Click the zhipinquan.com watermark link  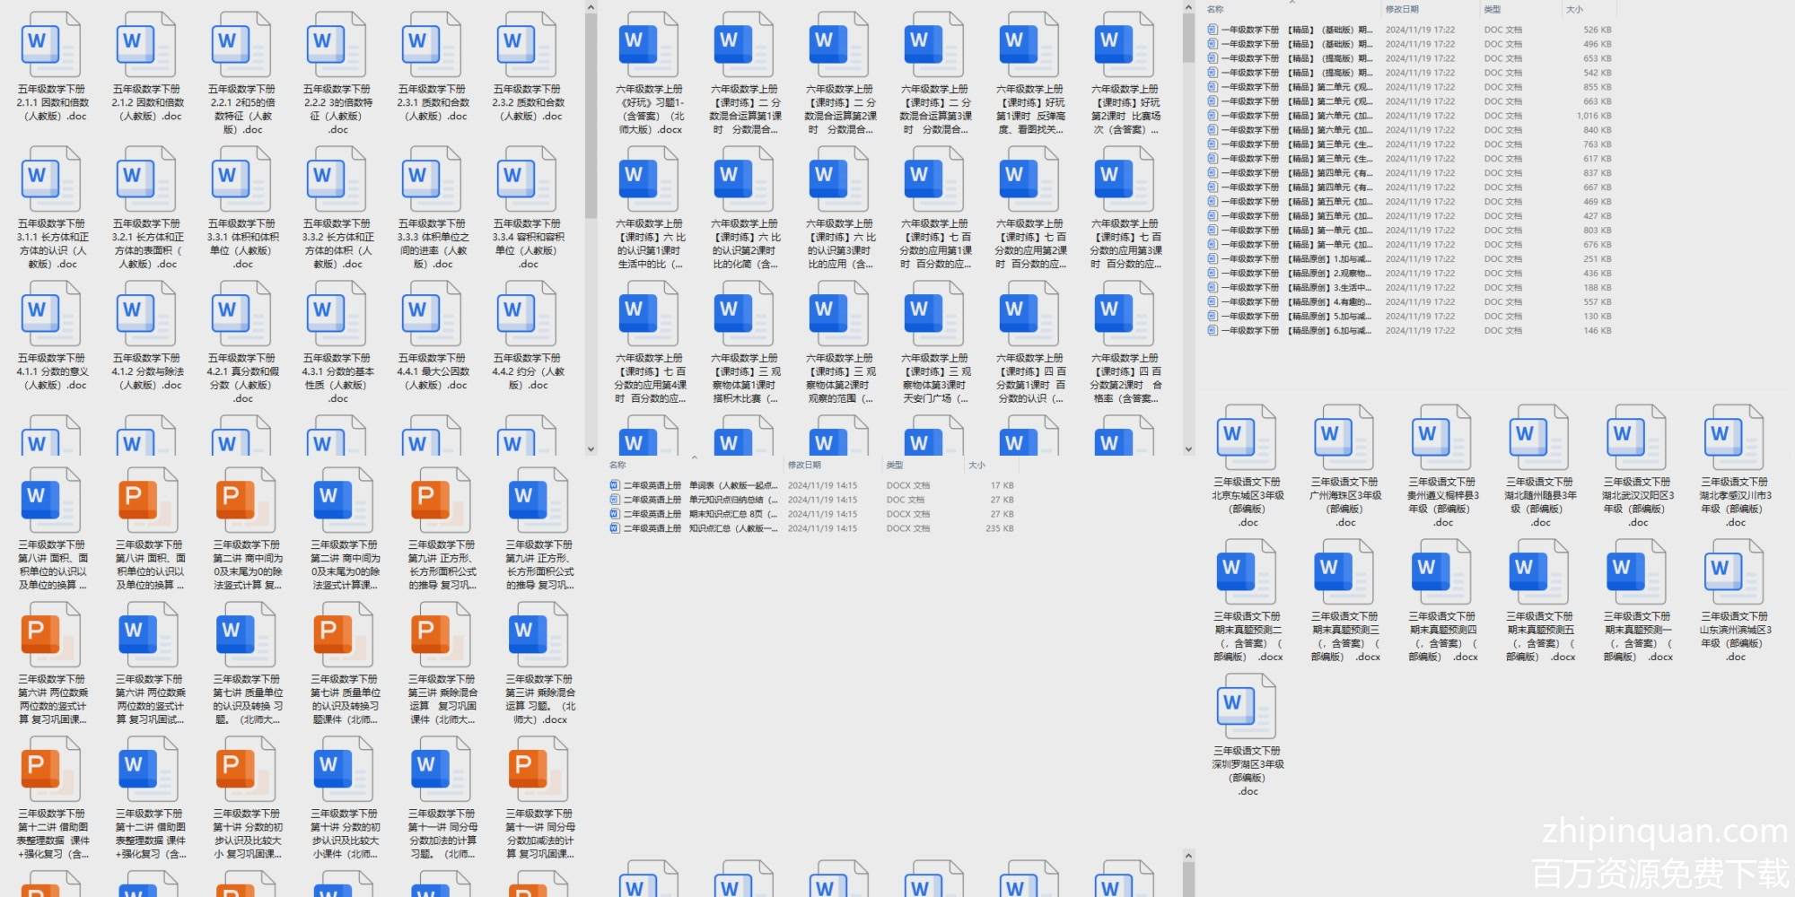click(x=1665, y=832)
